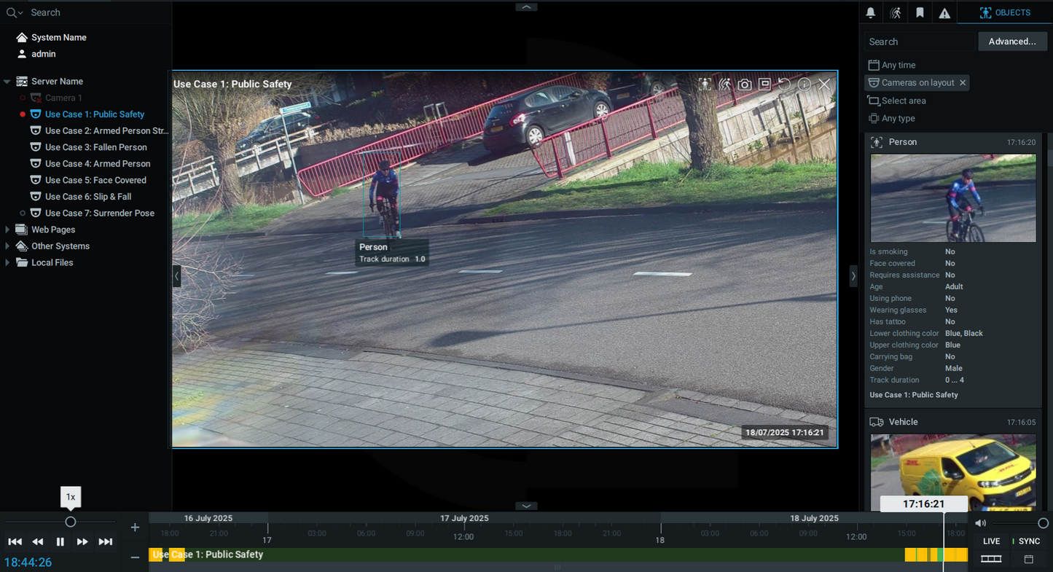
Task: Open the Motion search tab icon
Action: coord(896,13)
